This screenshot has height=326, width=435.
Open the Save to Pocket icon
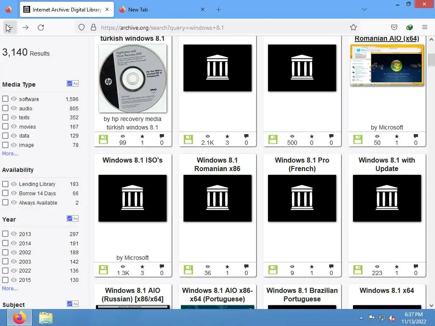(x=394, y=27)
